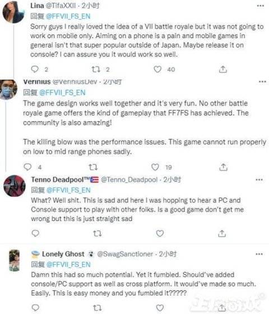Like Lina's tweet with 40 likes
The image size is (269, 314).
coord(157,70)
